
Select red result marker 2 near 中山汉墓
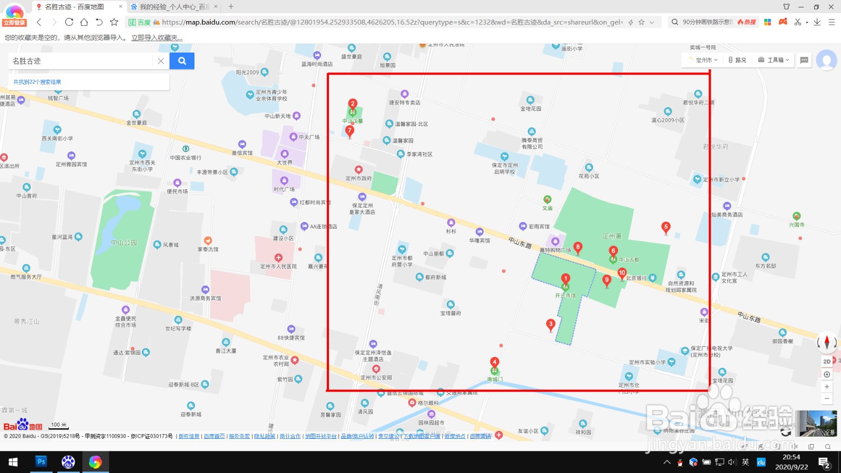tap(353, 104)
